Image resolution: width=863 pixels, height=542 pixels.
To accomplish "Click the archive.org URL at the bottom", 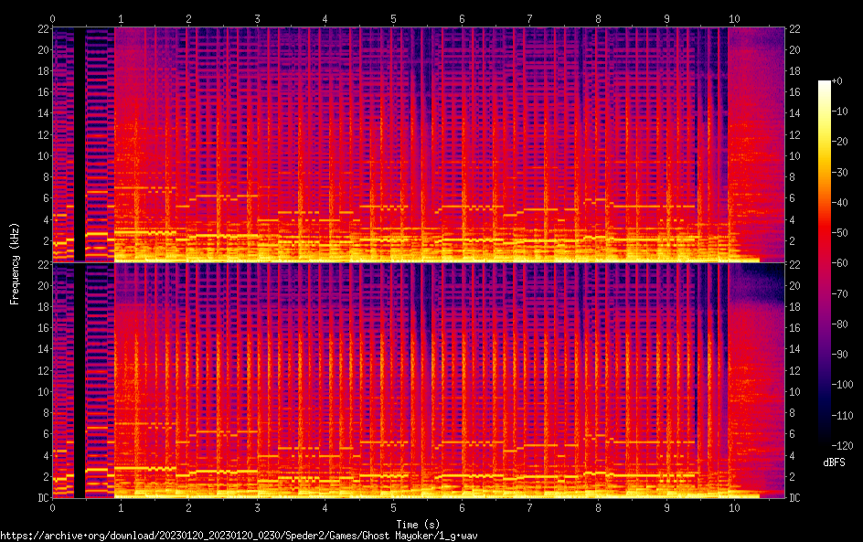I will [240, 535].
